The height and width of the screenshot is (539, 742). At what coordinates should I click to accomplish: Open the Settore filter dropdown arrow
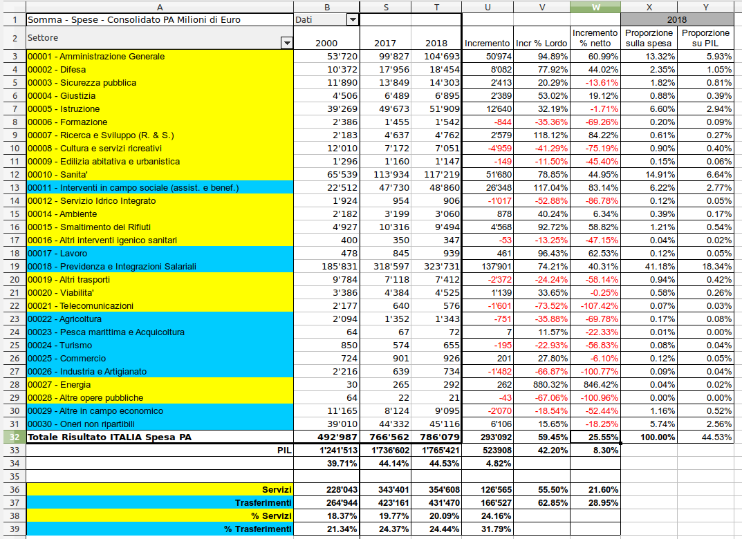pyautogui.click(x=287, y=43)
